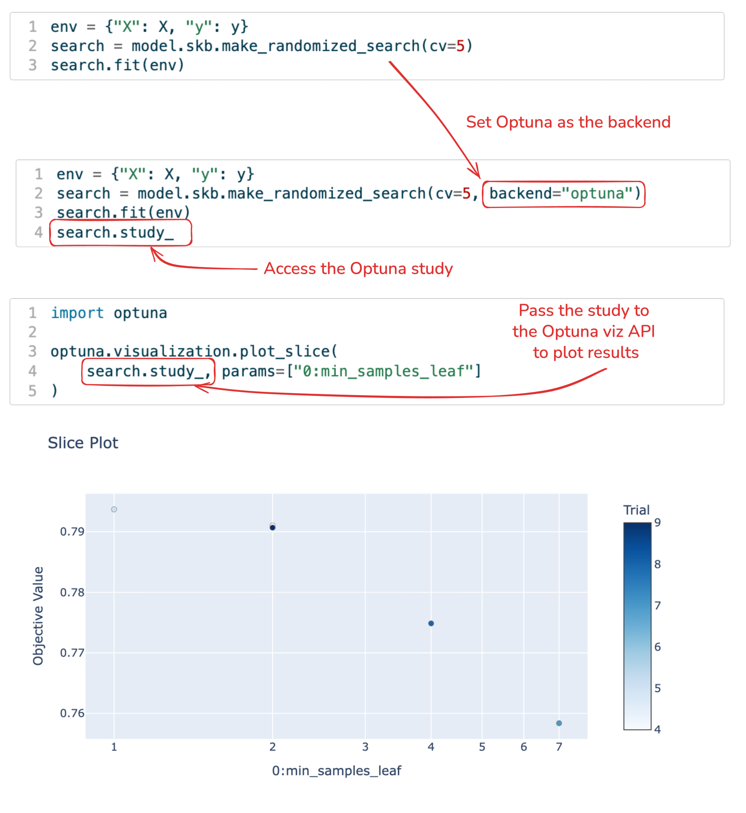Click the params=["0:min_samples_leaf"] argument
746x813 pixels.
tap(352, 372)
